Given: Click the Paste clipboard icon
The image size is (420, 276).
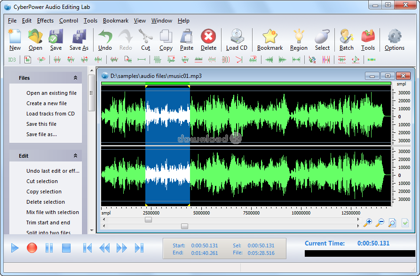Looking at the screenshot, I should tap(186, 36).
